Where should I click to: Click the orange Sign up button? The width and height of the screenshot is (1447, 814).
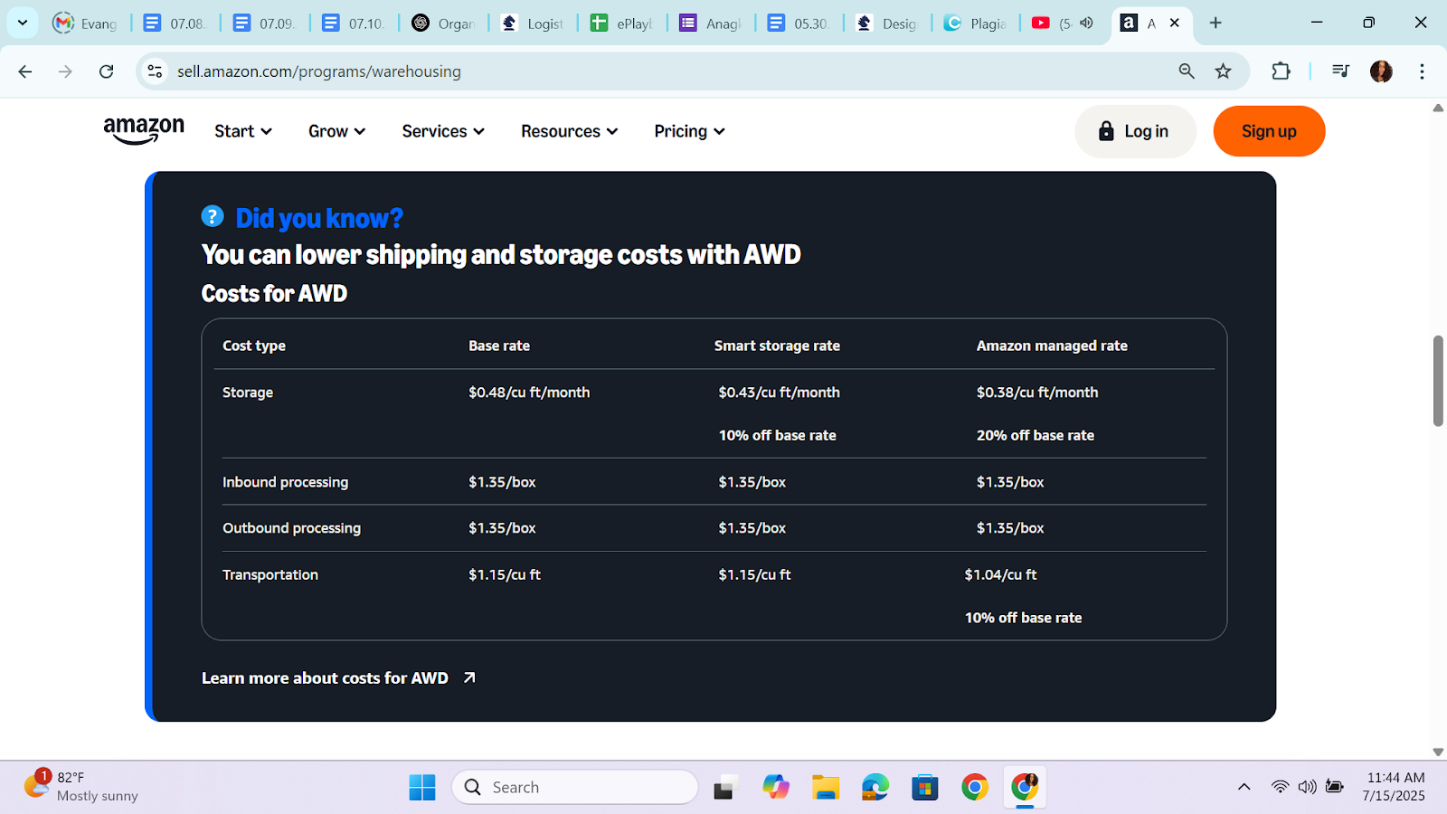coord(1269,131)
